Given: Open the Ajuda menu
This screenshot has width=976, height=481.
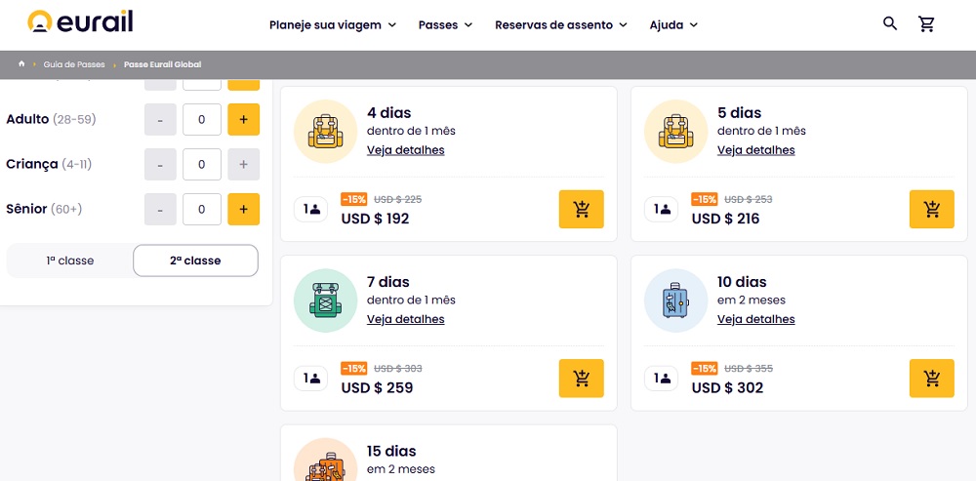Looking at the screenshot, I should [673, 24].
